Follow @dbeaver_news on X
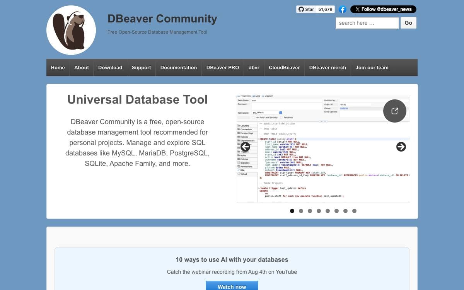This screenshot has height=290, width=464. pyautogui.click(x=383, y=9)
